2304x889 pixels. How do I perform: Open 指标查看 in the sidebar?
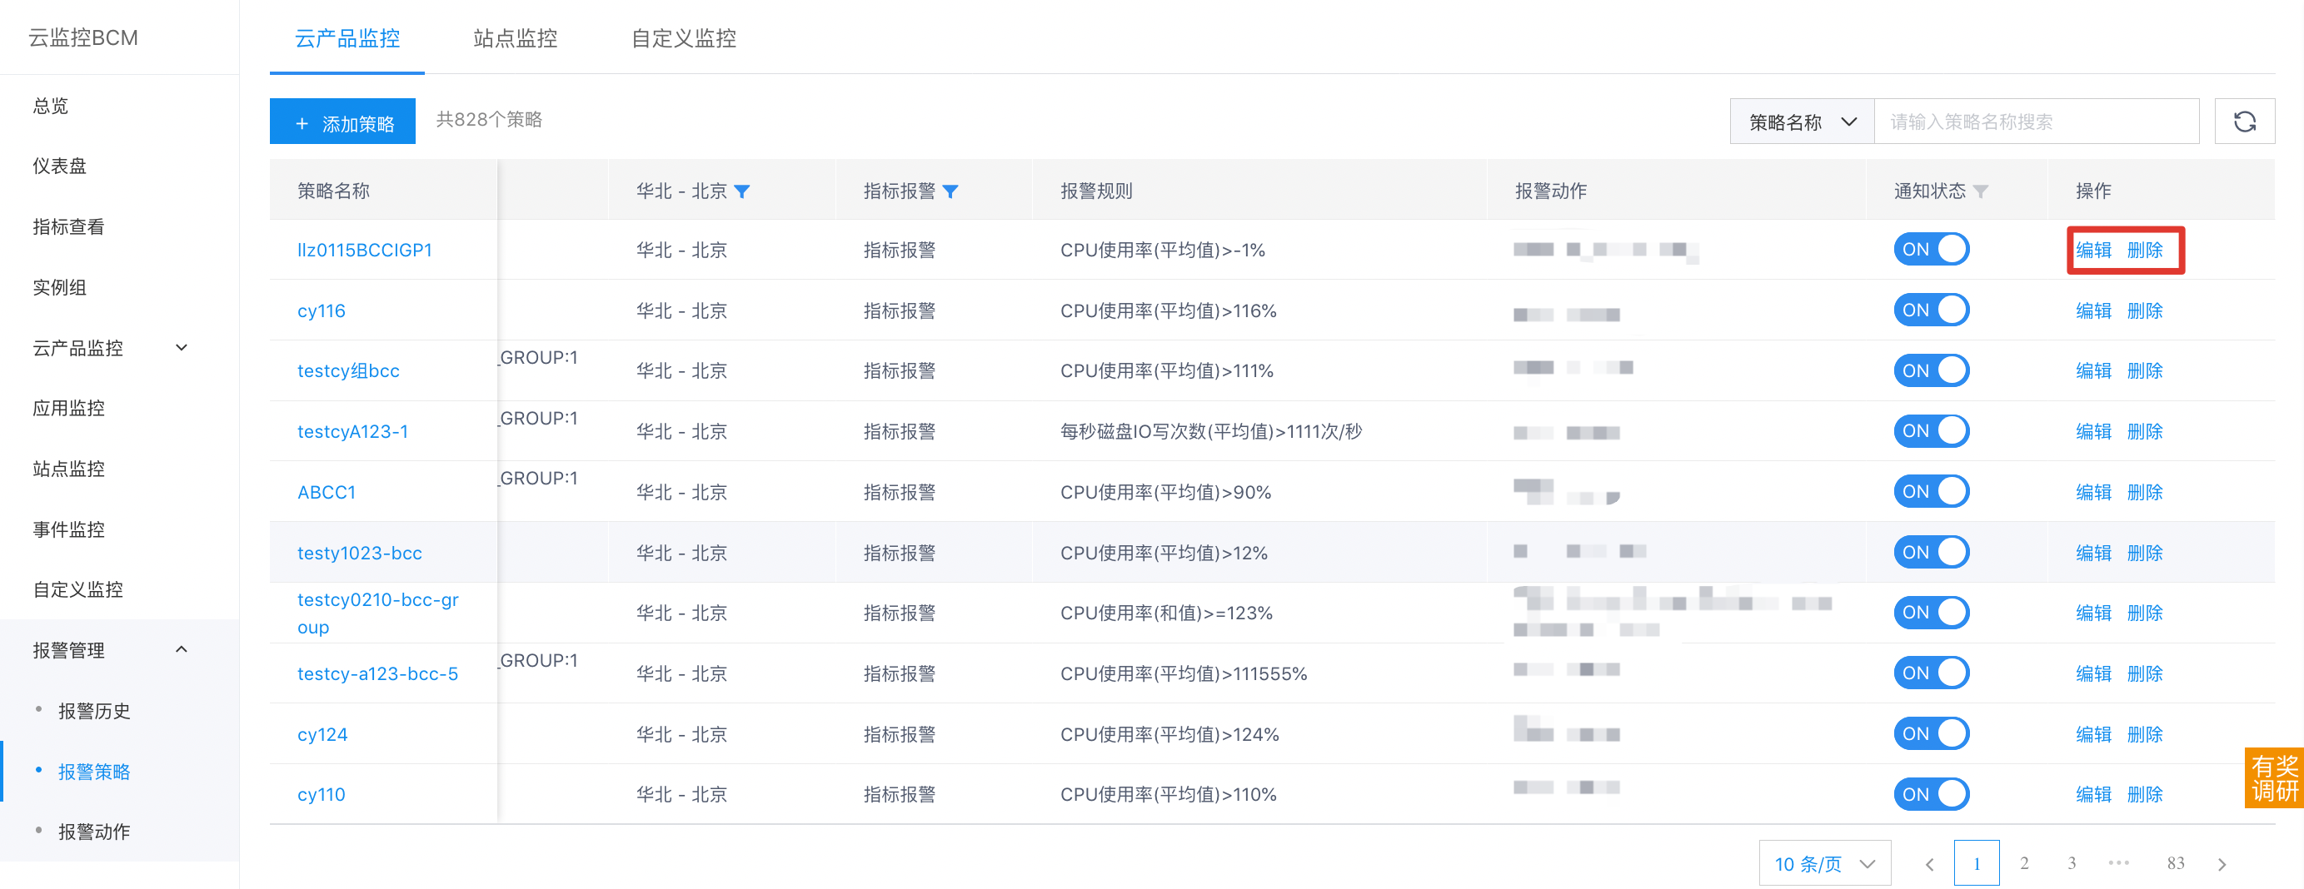(x=68, y=227)
